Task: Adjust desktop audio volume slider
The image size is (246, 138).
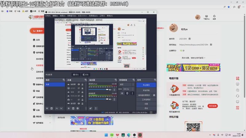Action: pos(98,99)
